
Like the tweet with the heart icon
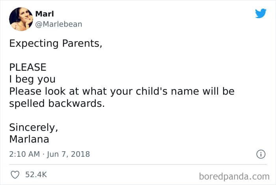15,174
